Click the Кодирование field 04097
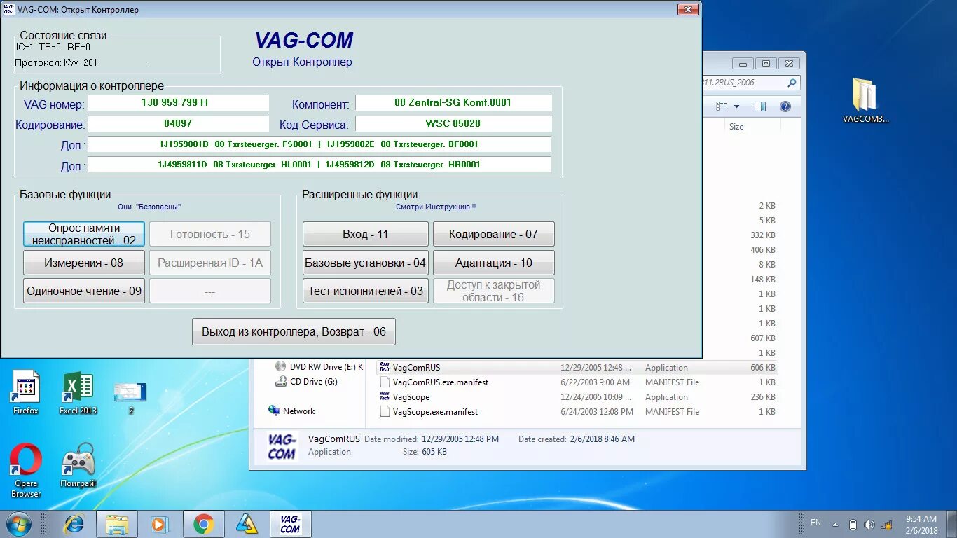Screen dimensions: 957x538 pyautogui.click(x=178, y=124)
